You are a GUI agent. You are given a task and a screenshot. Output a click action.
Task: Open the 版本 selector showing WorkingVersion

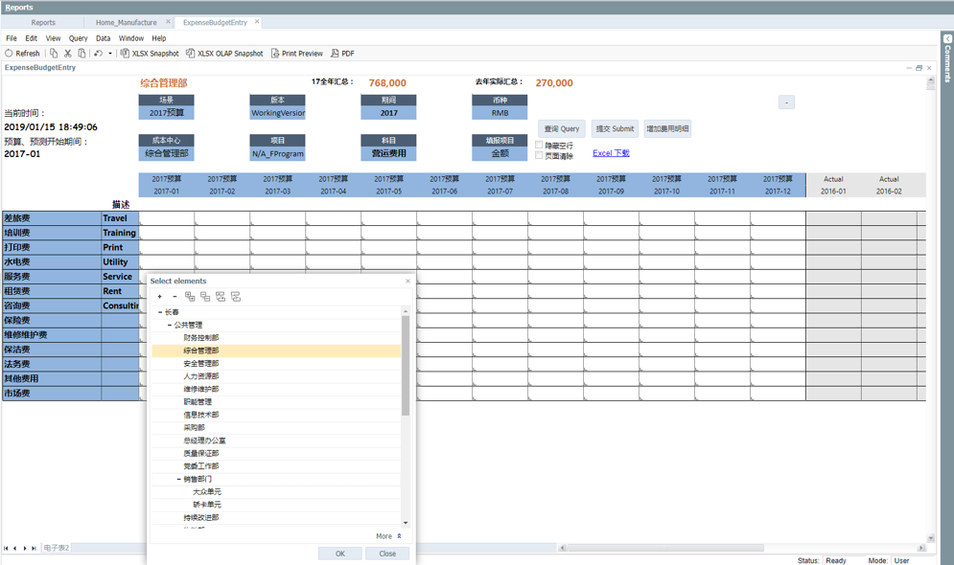click(277, 113)
